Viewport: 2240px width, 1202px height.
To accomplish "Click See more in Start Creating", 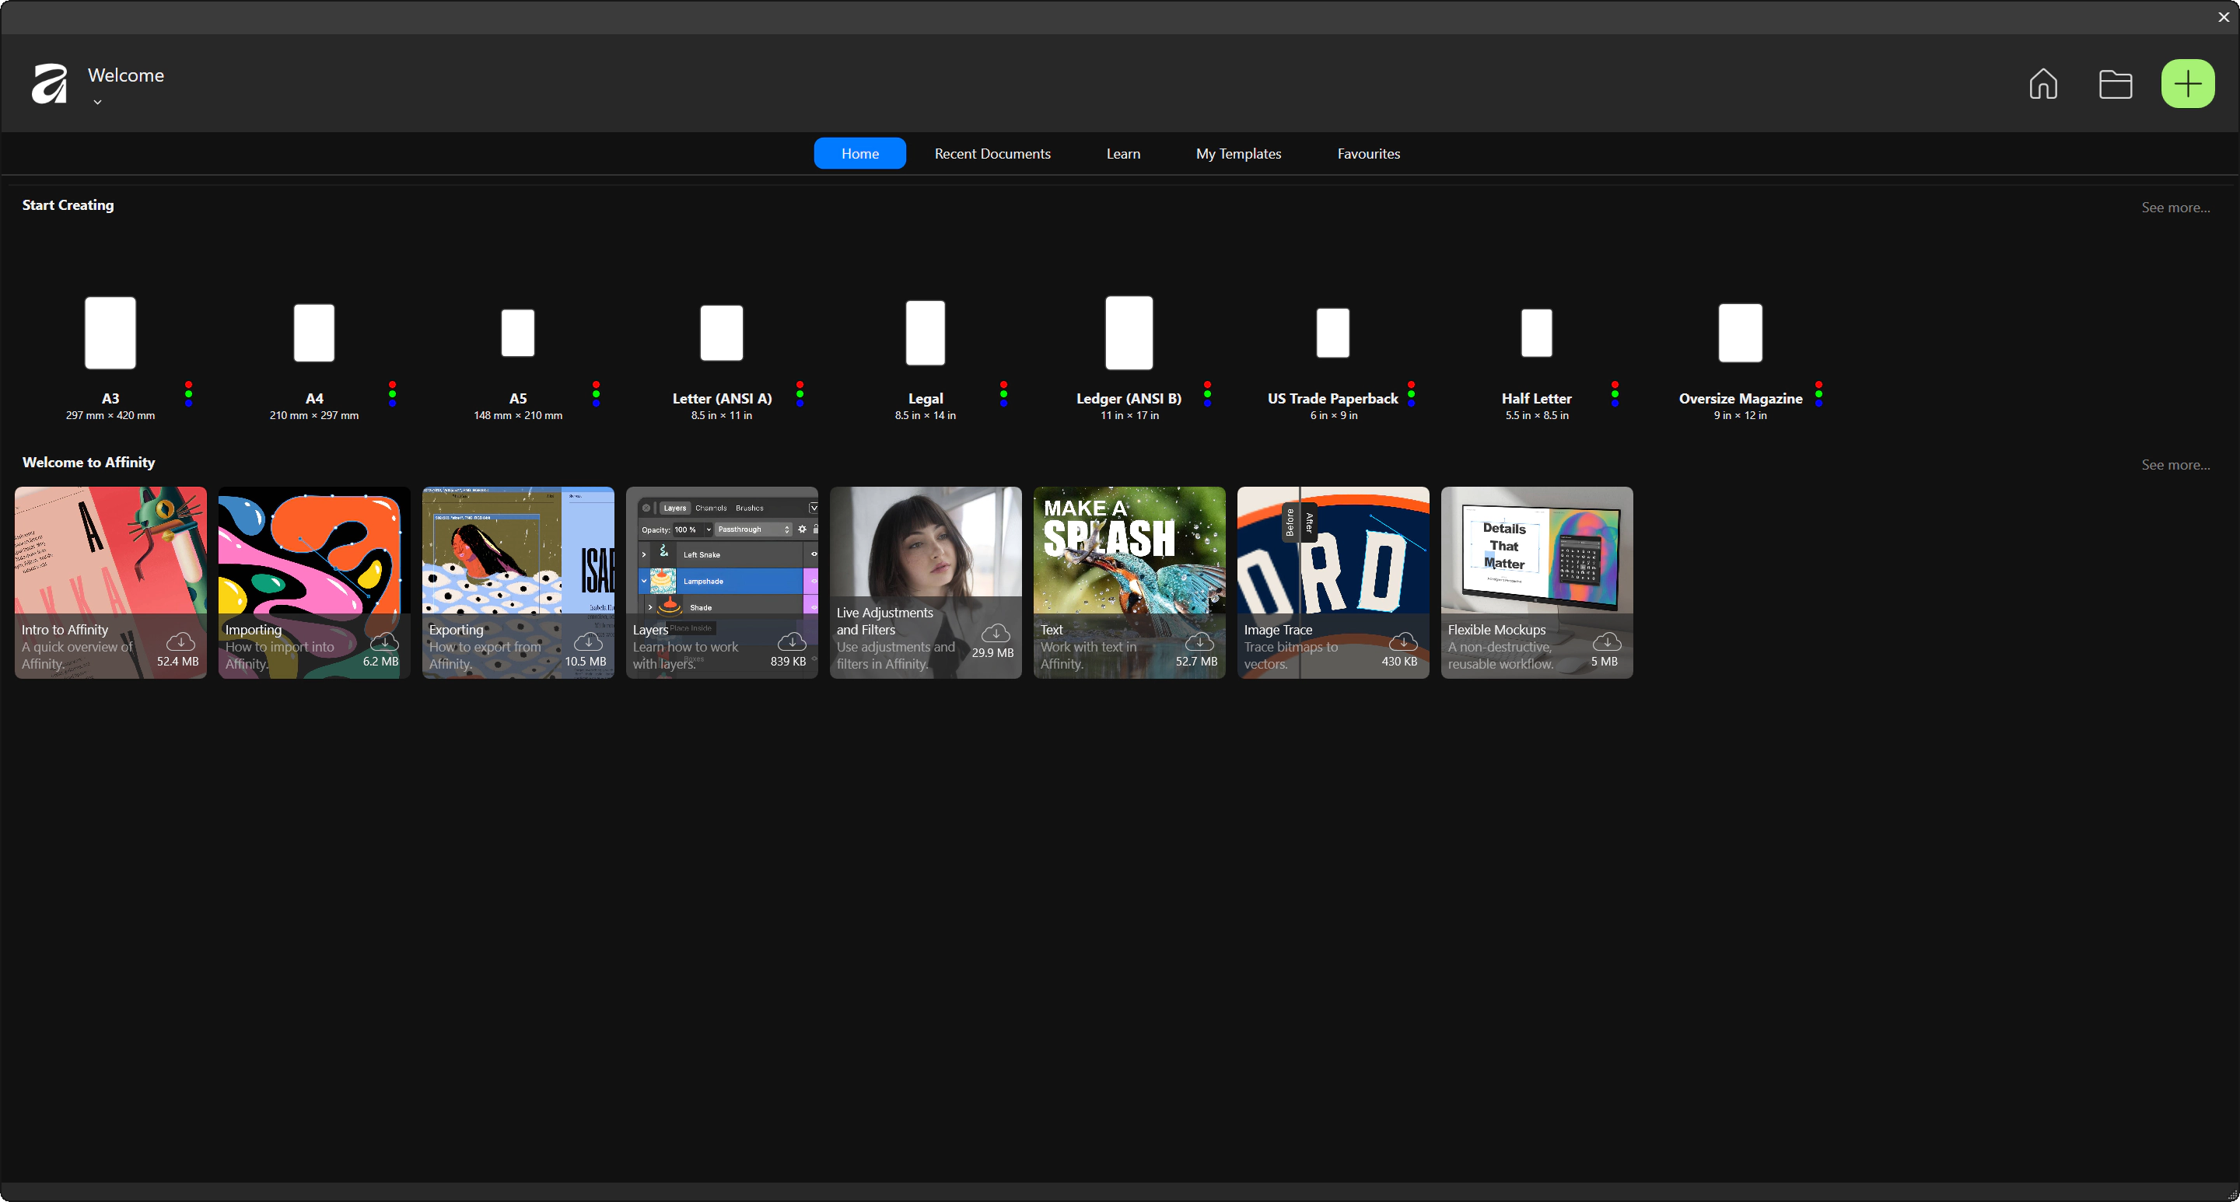I will coord(2175,208).
